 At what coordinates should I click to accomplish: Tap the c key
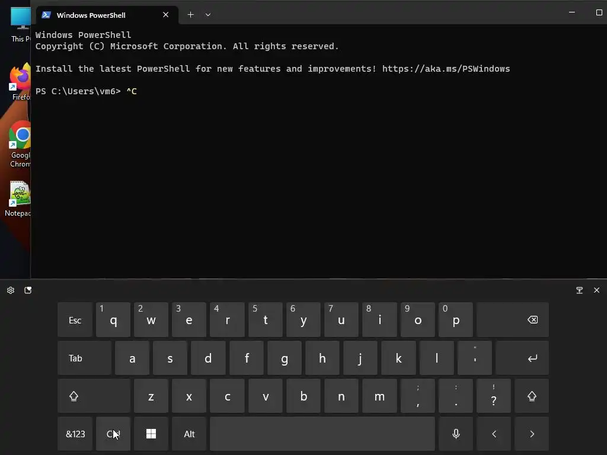click(x=227, y=396)
